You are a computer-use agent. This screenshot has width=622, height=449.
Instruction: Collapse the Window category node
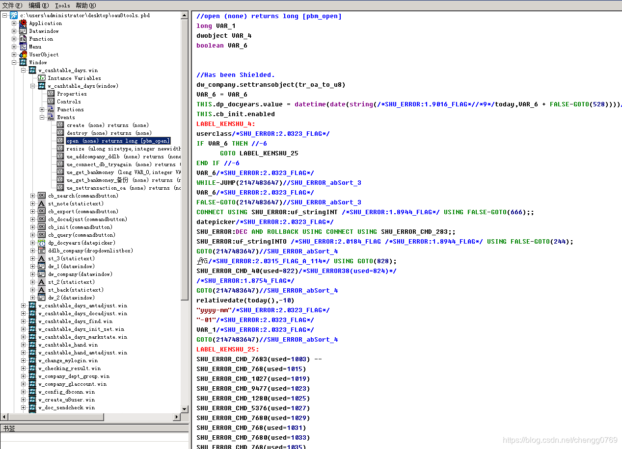(x=14, y=62)
